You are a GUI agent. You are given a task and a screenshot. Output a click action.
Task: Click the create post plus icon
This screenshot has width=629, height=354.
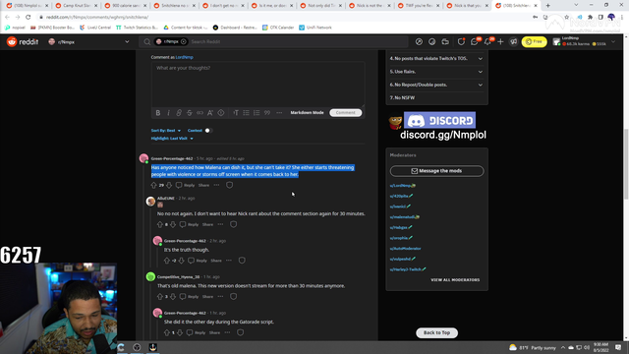[500, 41]
